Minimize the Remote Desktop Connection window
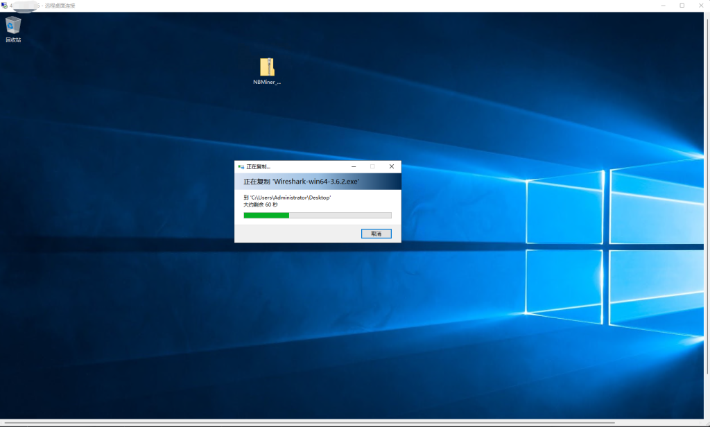Viewport: 710px width, 427px height. 663,6
